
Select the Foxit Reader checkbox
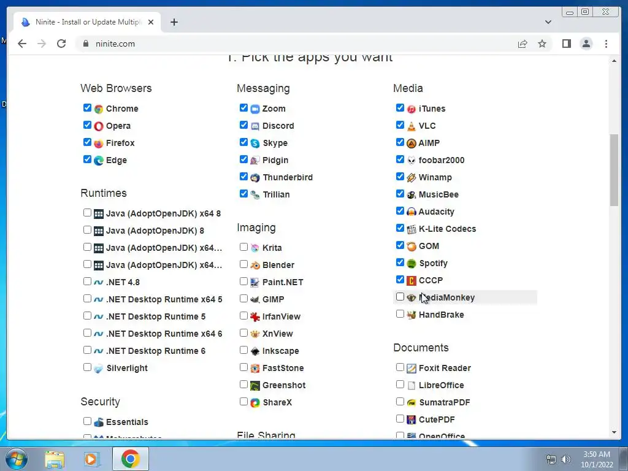pos(400,367)
